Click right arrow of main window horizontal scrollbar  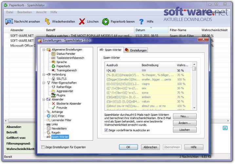tap(228, 121)
